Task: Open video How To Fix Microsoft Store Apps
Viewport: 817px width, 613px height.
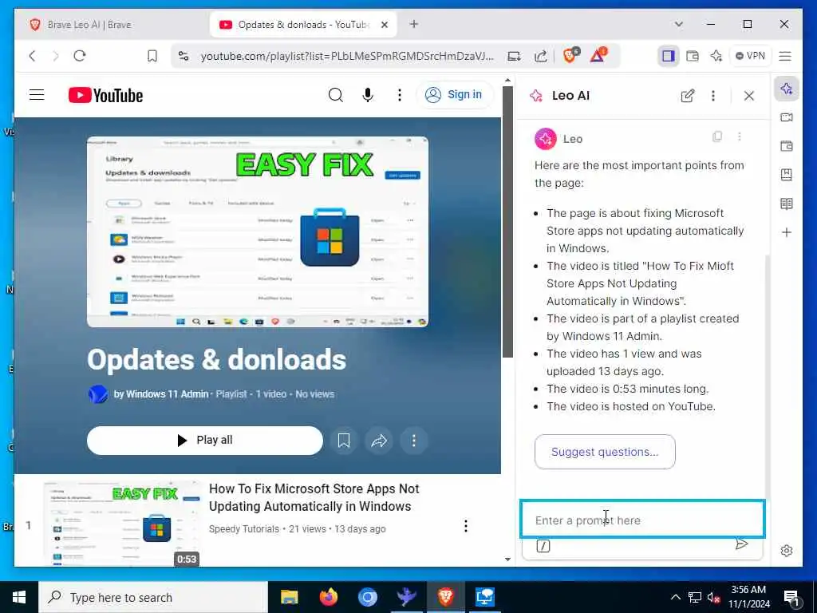Action: pyautogui.click(x=314, y=497)
